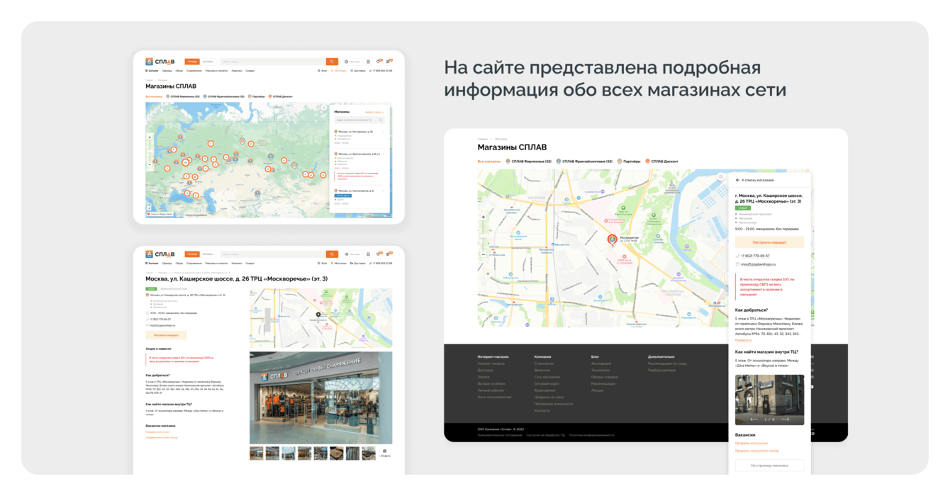
Task: Click the compare icon next to Мой заказ in the top-left mockup
Action: (368, 62)
